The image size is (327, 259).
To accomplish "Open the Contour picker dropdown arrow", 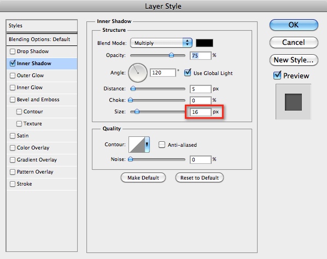I will pyautogui.click(x=147, y=145).
